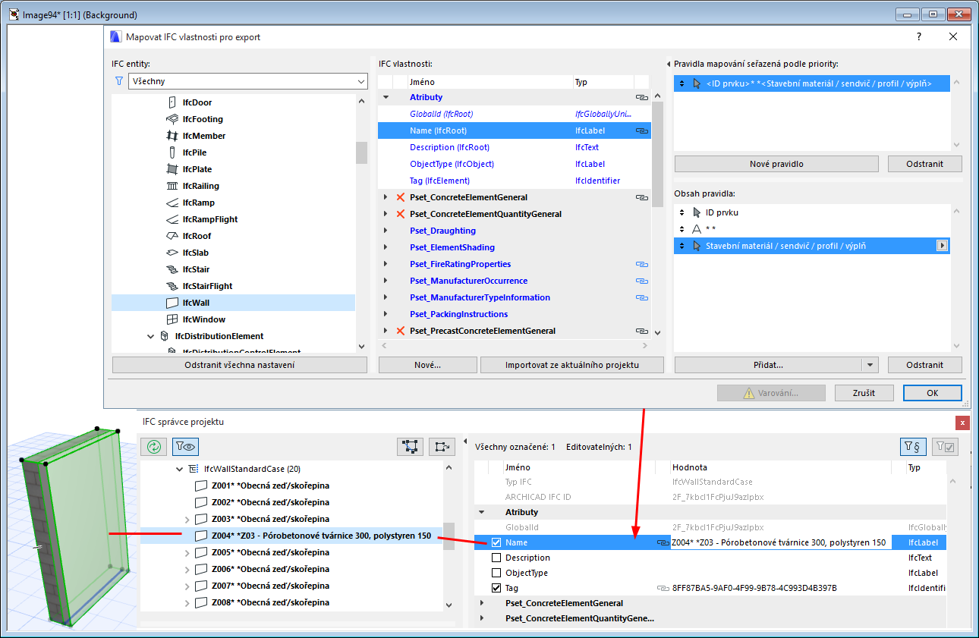Click the IfcPlate entity icon

(x=172, y=169)
